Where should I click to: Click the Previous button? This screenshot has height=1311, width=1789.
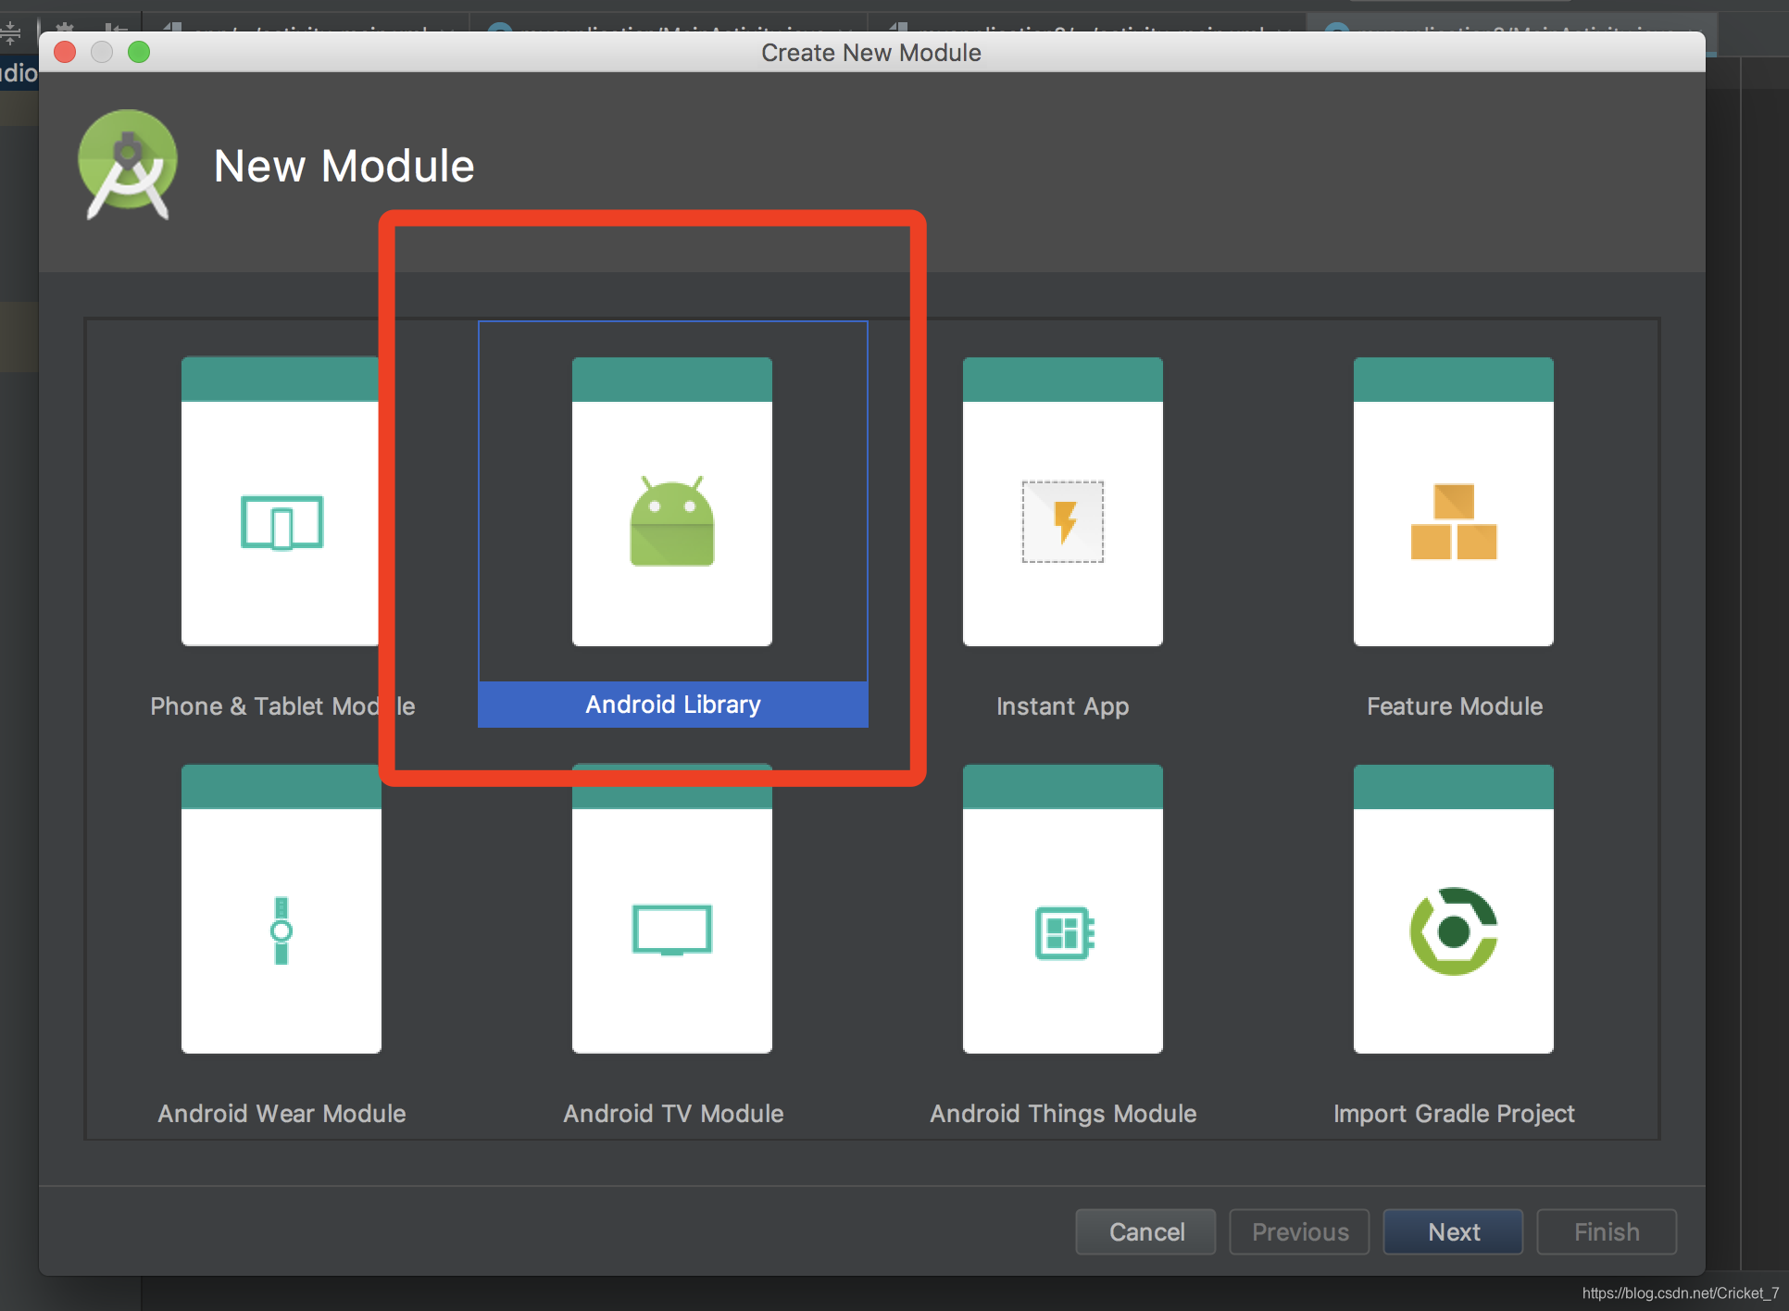[x=1299, y=1231]
